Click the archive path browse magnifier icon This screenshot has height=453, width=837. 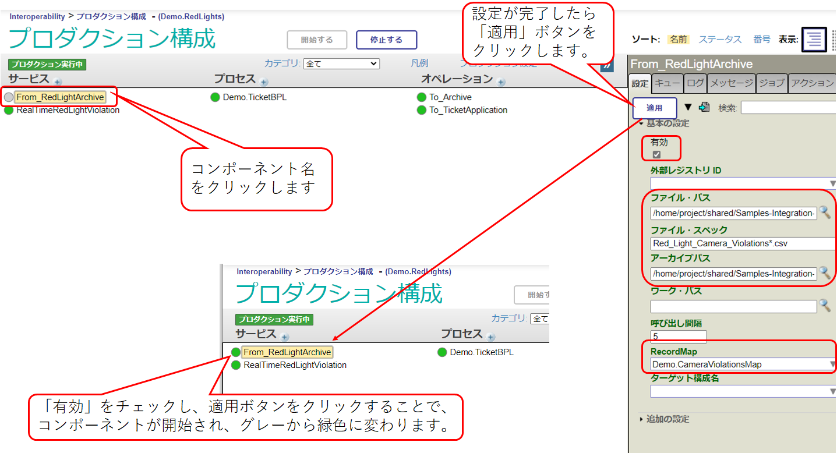tap(825, 273)
